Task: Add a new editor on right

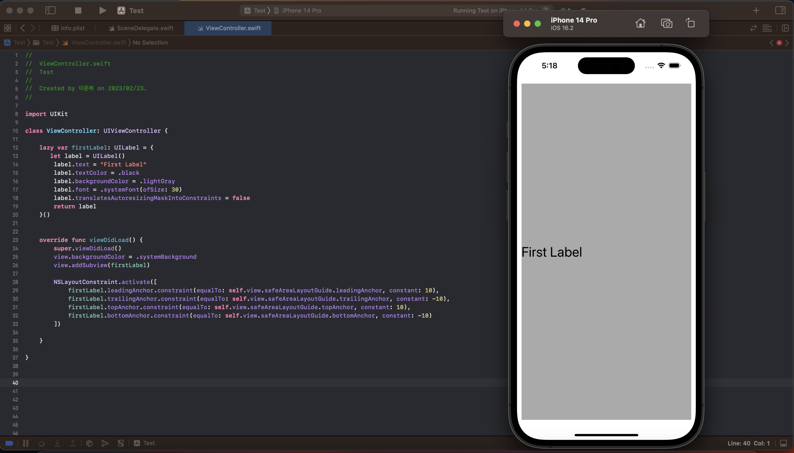Action: 785,28
